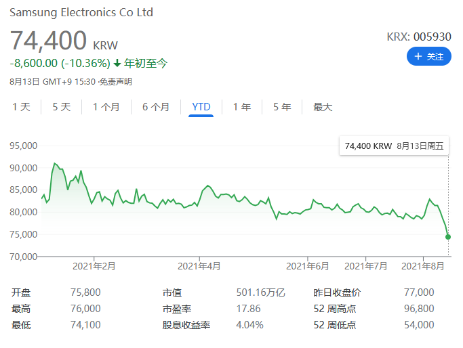Click the 52 周高点 value 96,800
The image size is (463, 348).
tap(419, 309)
